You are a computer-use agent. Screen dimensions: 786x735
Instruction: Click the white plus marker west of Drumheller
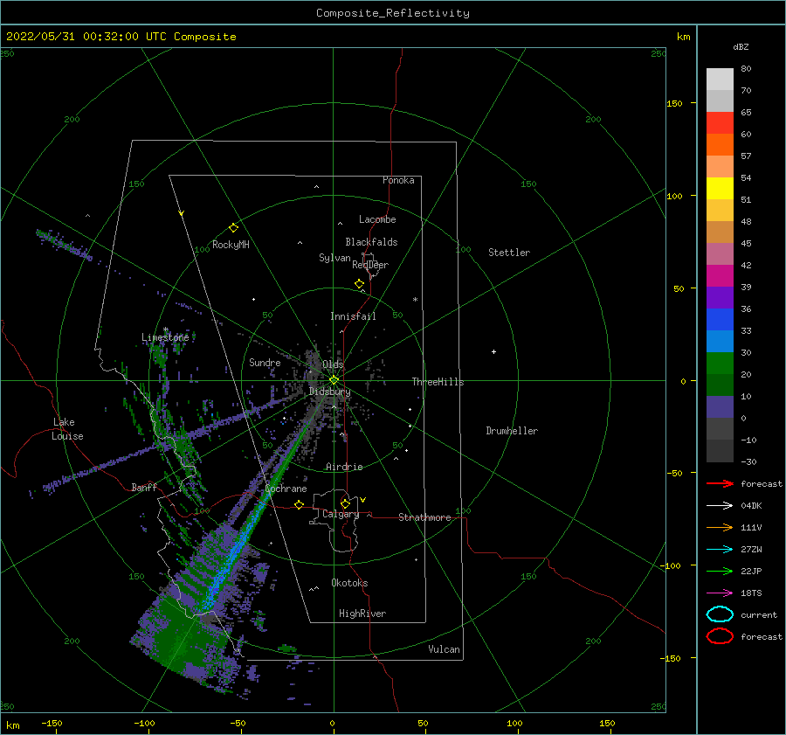493,351
